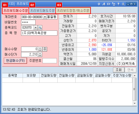Click the magnifier search icon beside 종목코드
Image resolution: width=139 pixels, height=114 pixels.
pos(40,28)
